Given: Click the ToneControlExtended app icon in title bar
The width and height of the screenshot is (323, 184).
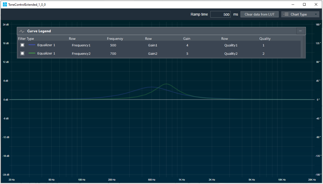Looking at the screenshot, I should tap(5, 4).
